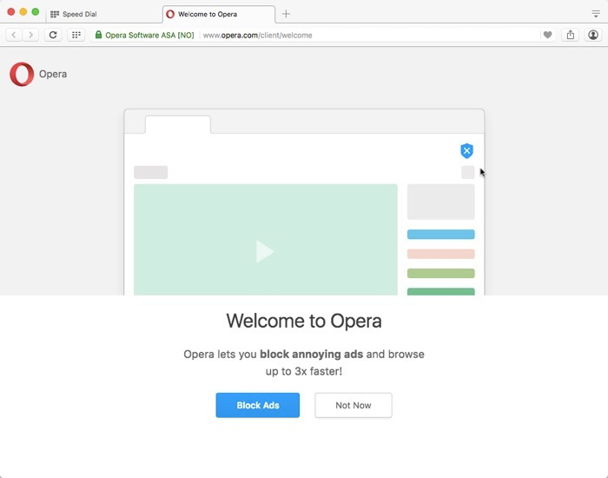Open the share page icon
This screenshot has width=608, height=478.
point(571,35)
